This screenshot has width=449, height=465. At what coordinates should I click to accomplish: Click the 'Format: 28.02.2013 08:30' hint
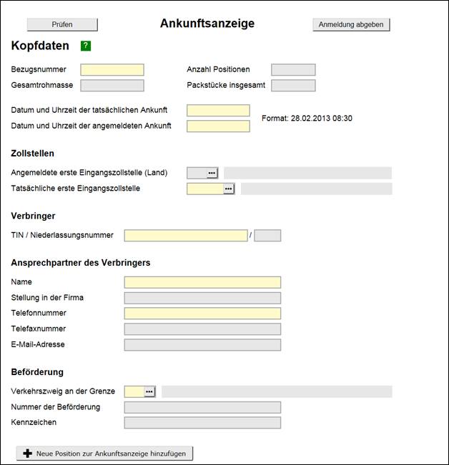click(x=307, y=119)
